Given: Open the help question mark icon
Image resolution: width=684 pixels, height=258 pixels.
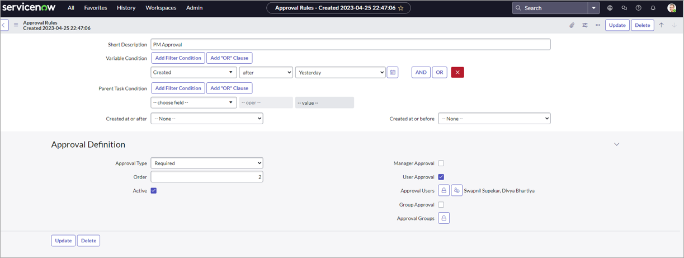Looking at the screenshot, I should point(638,8).
